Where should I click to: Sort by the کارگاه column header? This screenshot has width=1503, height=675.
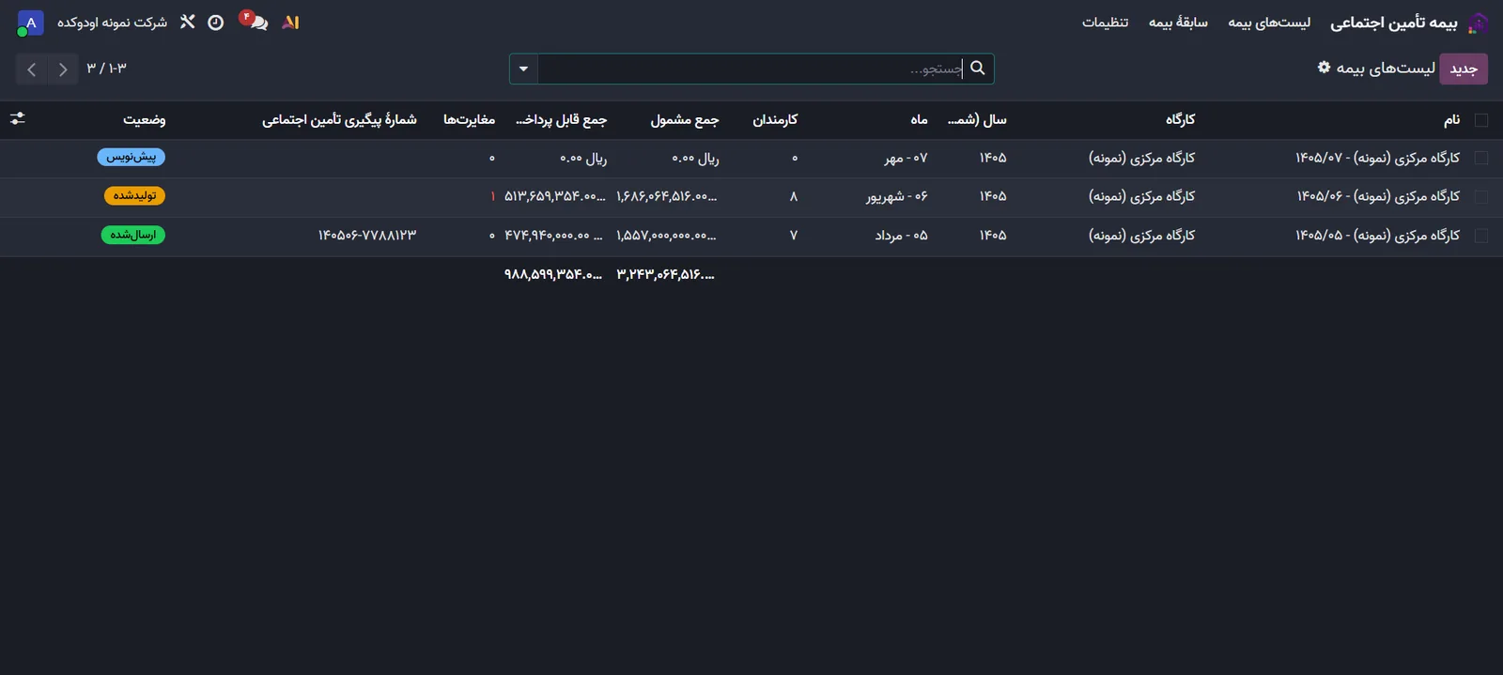pos(1180,119)
